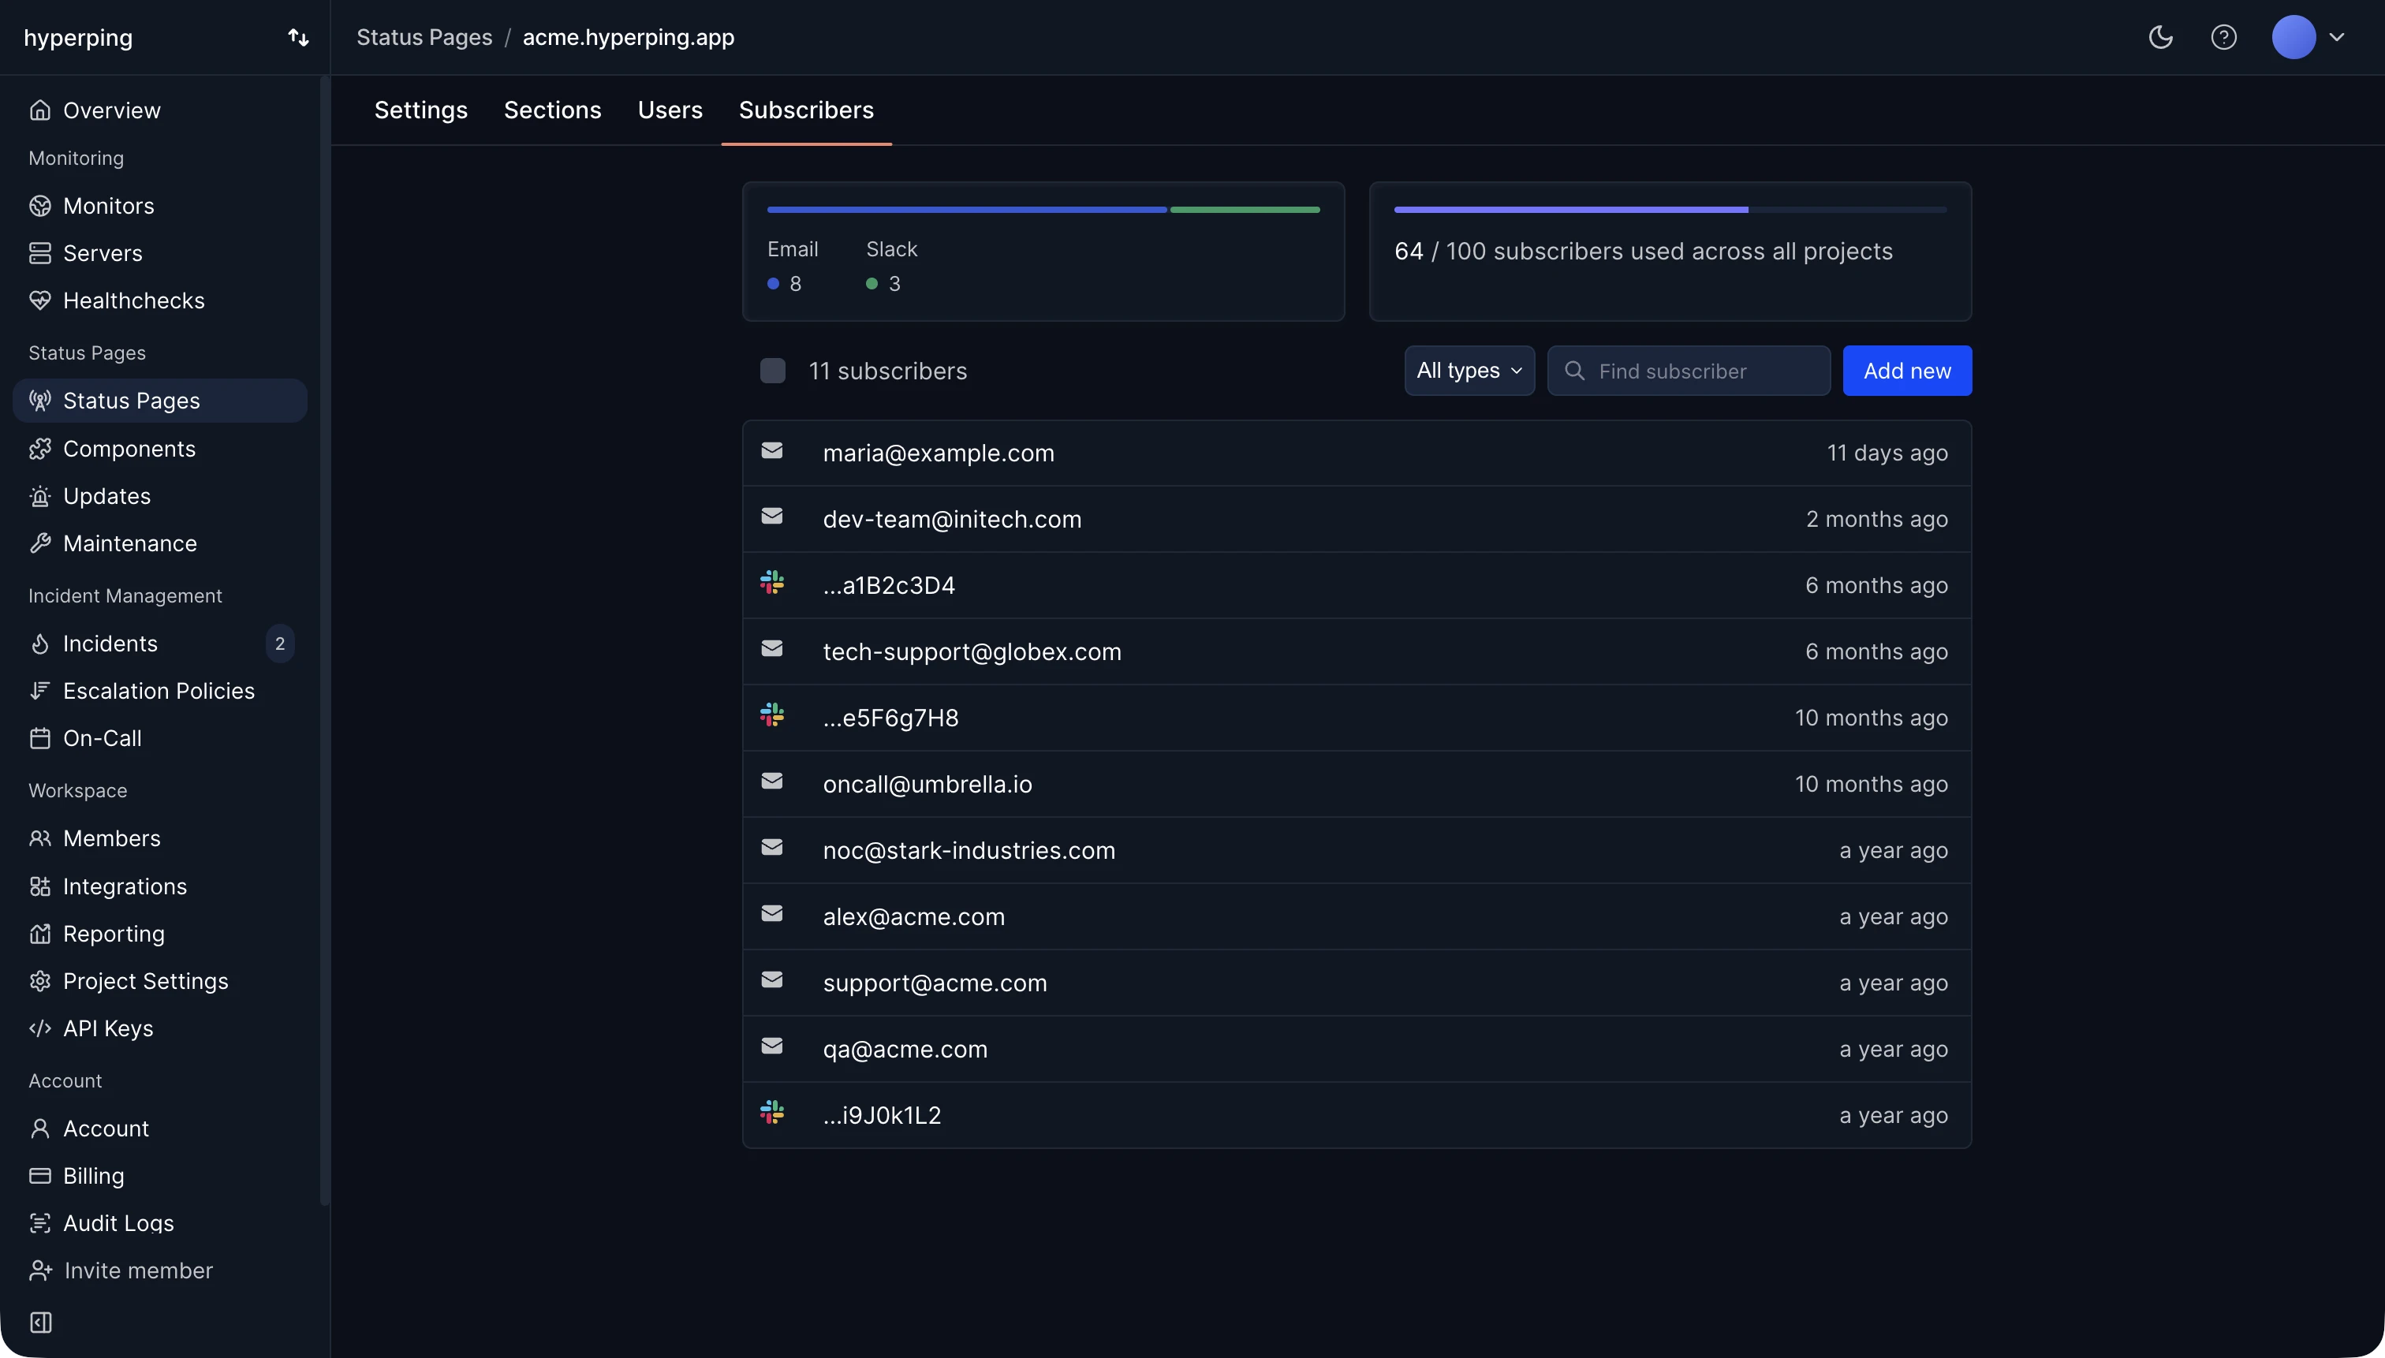
Task: Focus the Find subscriber search field
Action: (x=1689, y=371)
